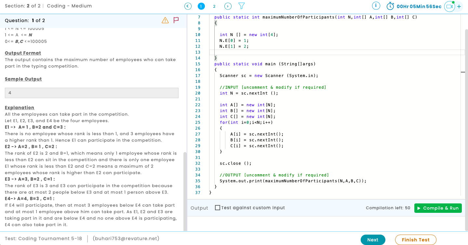Open the webcam camera icon
468x245 pixels.
[449, 6]
